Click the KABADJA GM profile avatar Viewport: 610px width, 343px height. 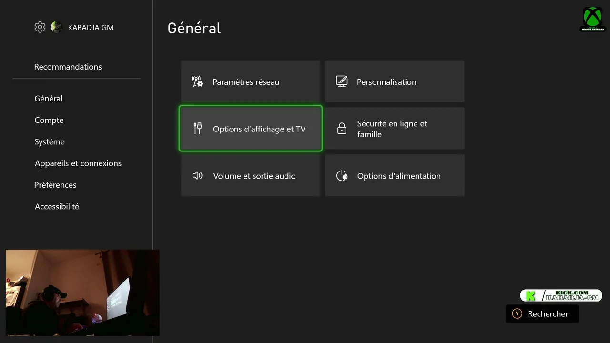57,27
